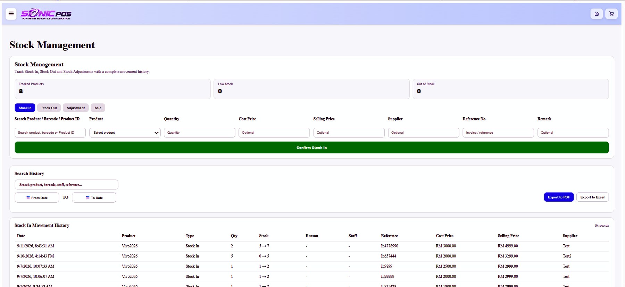The height and width of the screenshot is (287, 625).
Task: Switch to Stock In tab
Action: [25, 108]
